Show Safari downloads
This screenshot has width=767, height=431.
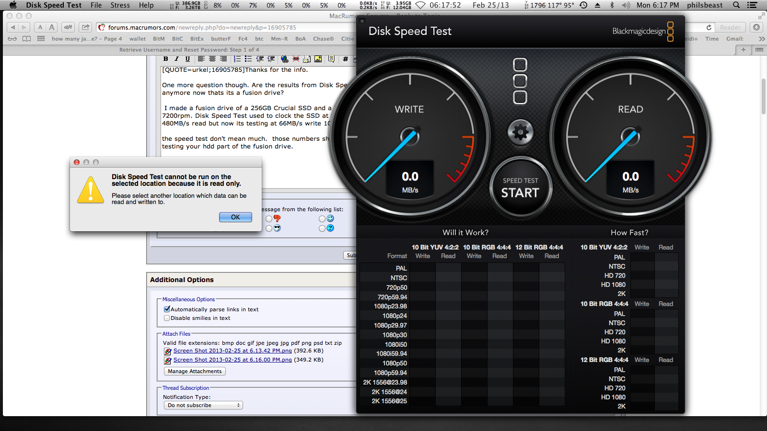(x=756, y=27)
